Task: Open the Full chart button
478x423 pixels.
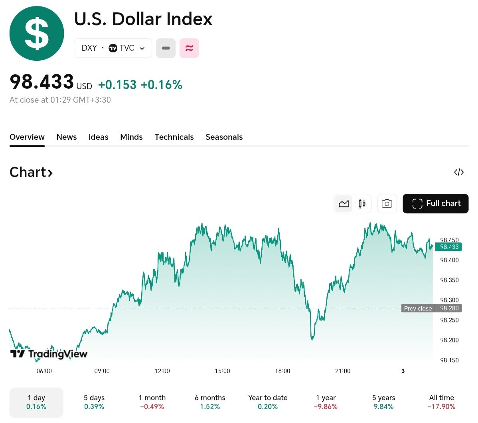Action: click(435, 204)
